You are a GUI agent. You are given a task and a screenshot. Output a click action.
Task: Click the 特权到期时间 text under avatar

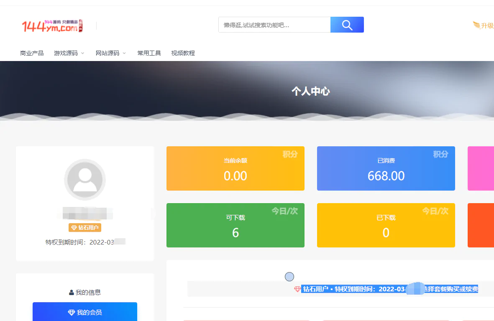tap(85, 242)
